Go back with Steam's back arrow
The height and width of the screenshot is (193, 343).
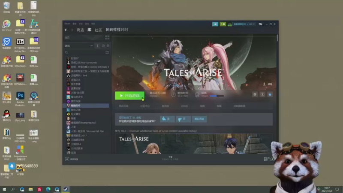(66, 30)
